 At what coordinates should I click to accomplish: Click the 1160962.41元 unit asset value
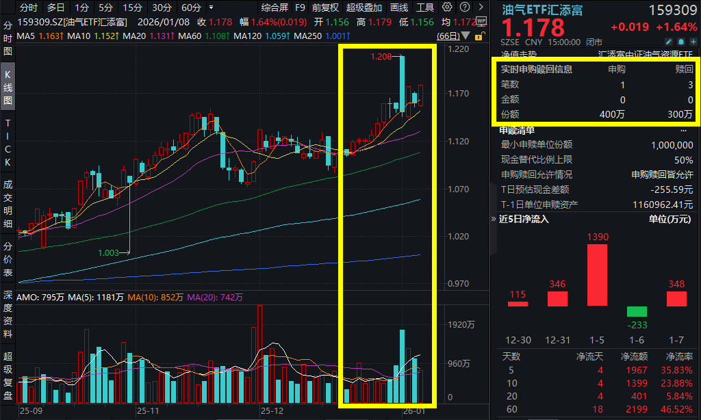[663, 205]
